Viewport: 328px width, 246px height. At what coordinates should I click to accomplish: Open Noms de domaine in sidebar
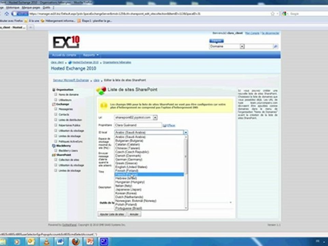point(68,95)
